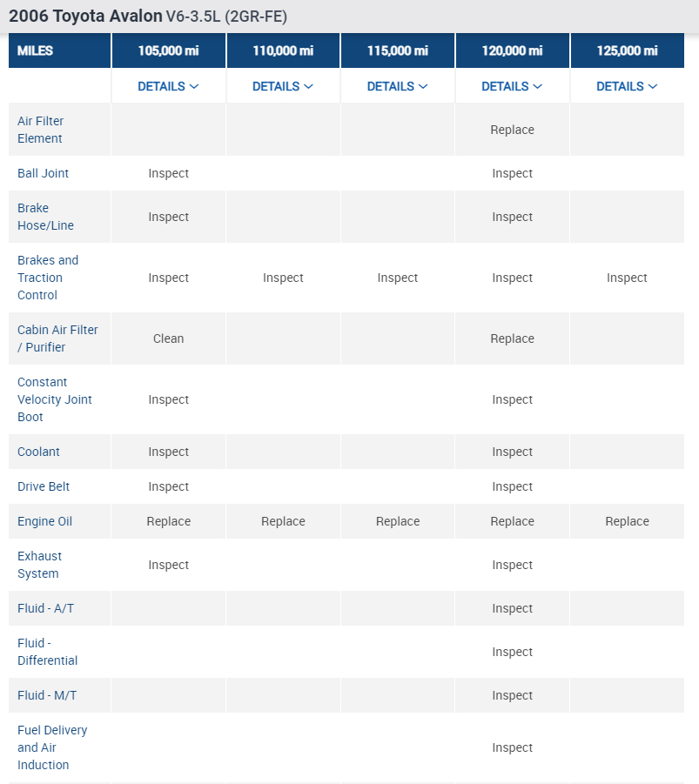Open DETAILS dropdown under 125,000 mi
This screenshot has height=784, width=699.
[627, 86]
